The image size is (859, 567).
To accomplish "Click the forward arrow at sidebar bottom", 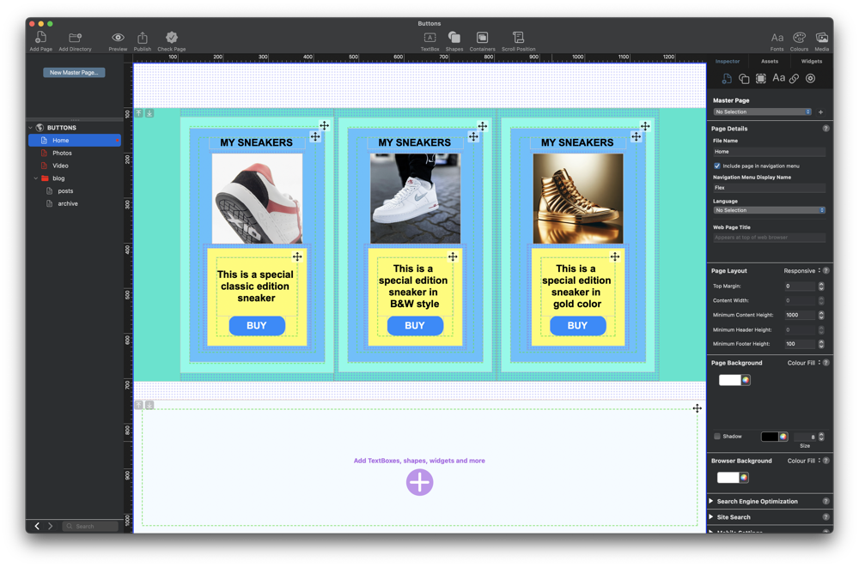I will tap(51, 527).
